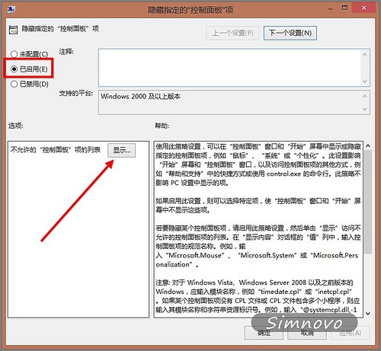Open the 显示... list button
Viewport: 381px width, 351px height.
[121, 150]
